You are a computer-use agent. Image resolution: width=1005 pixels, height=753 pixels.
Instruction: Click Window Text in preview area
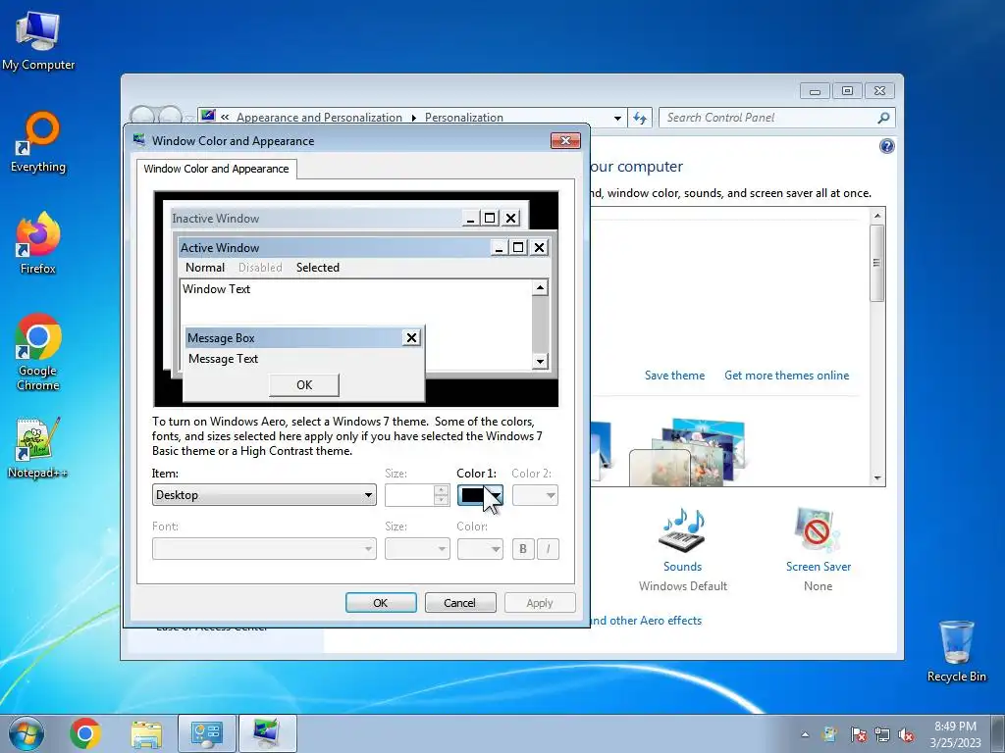click(x=216, y=289)
